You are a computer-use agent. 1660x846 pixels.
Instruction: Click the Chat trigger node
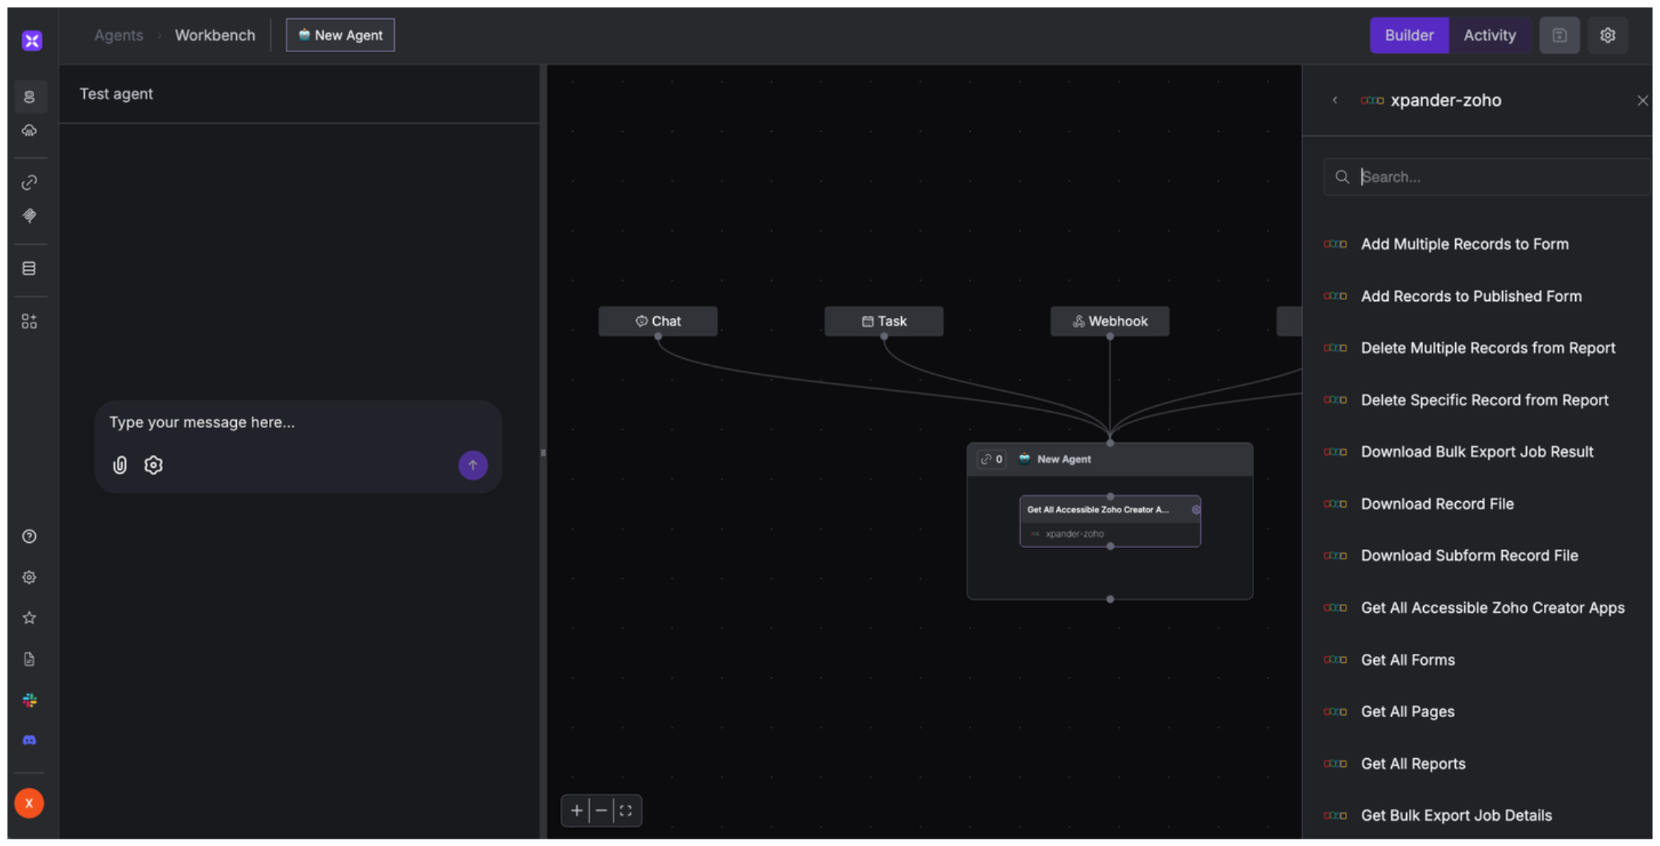coord(658,321)
